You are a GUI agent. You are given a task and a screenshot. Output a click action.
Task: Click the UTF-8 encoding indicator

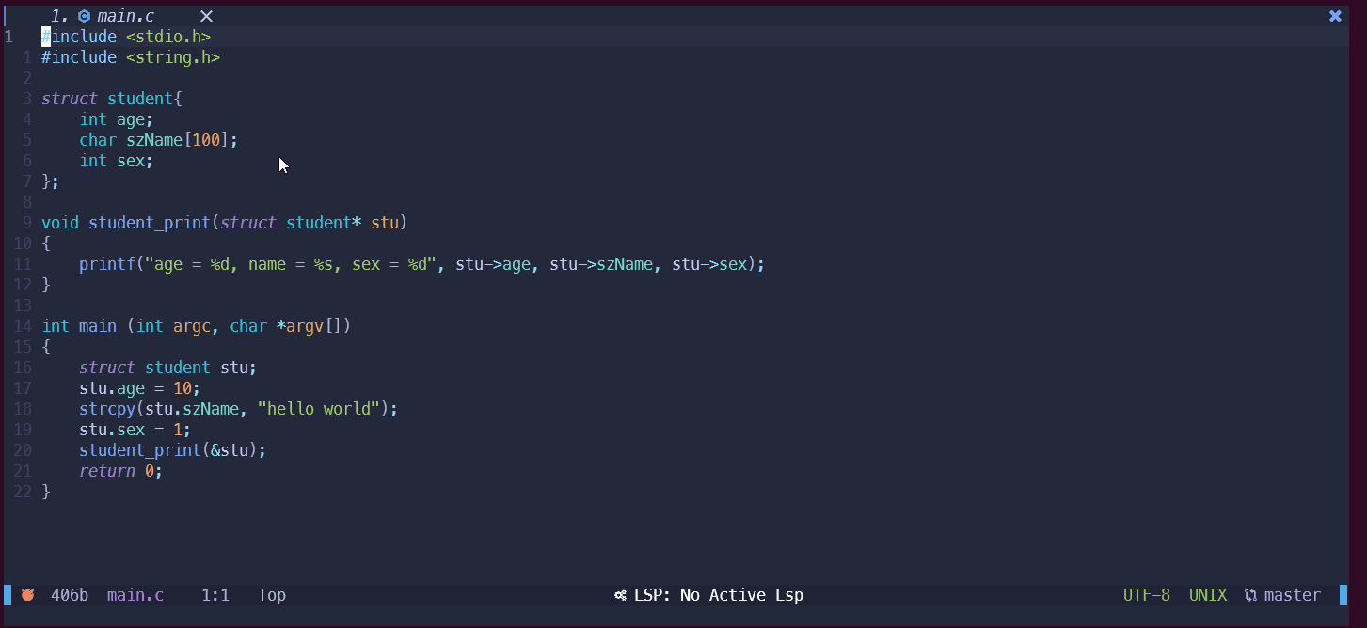click(x=1147, y=595)
